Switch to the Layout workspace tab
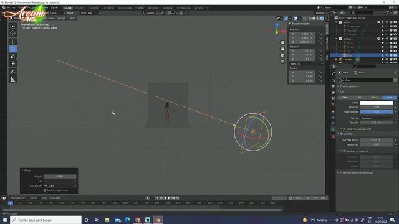The height and width of the screenshot is (224, 399). tap(68, 8)
